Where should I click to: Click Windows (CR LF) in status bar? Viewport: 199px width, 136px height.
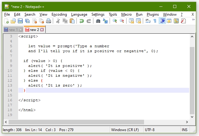[x=125, y=130]
